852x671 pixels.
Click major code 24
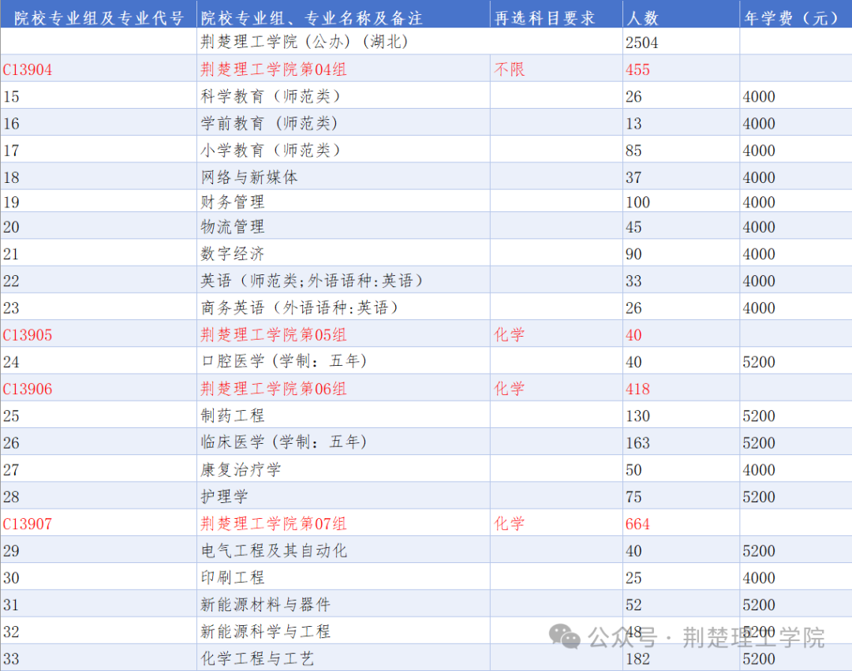click(x=11, y=362)
